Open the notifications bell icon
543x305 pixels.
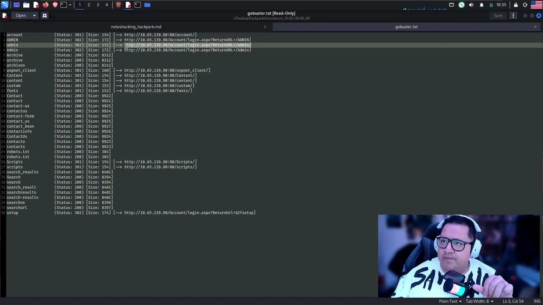coord(481,5)
